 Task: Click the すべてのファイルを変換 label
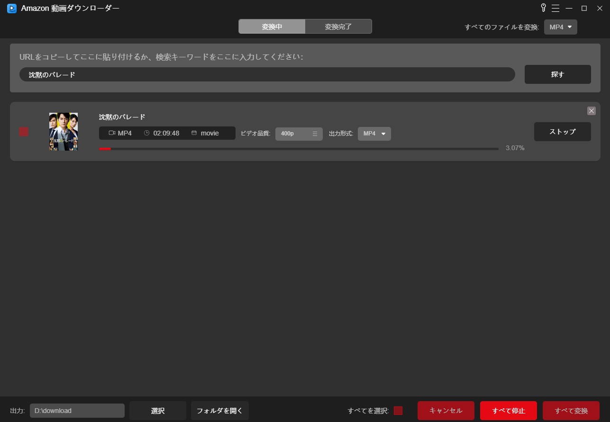pos(502,27)
